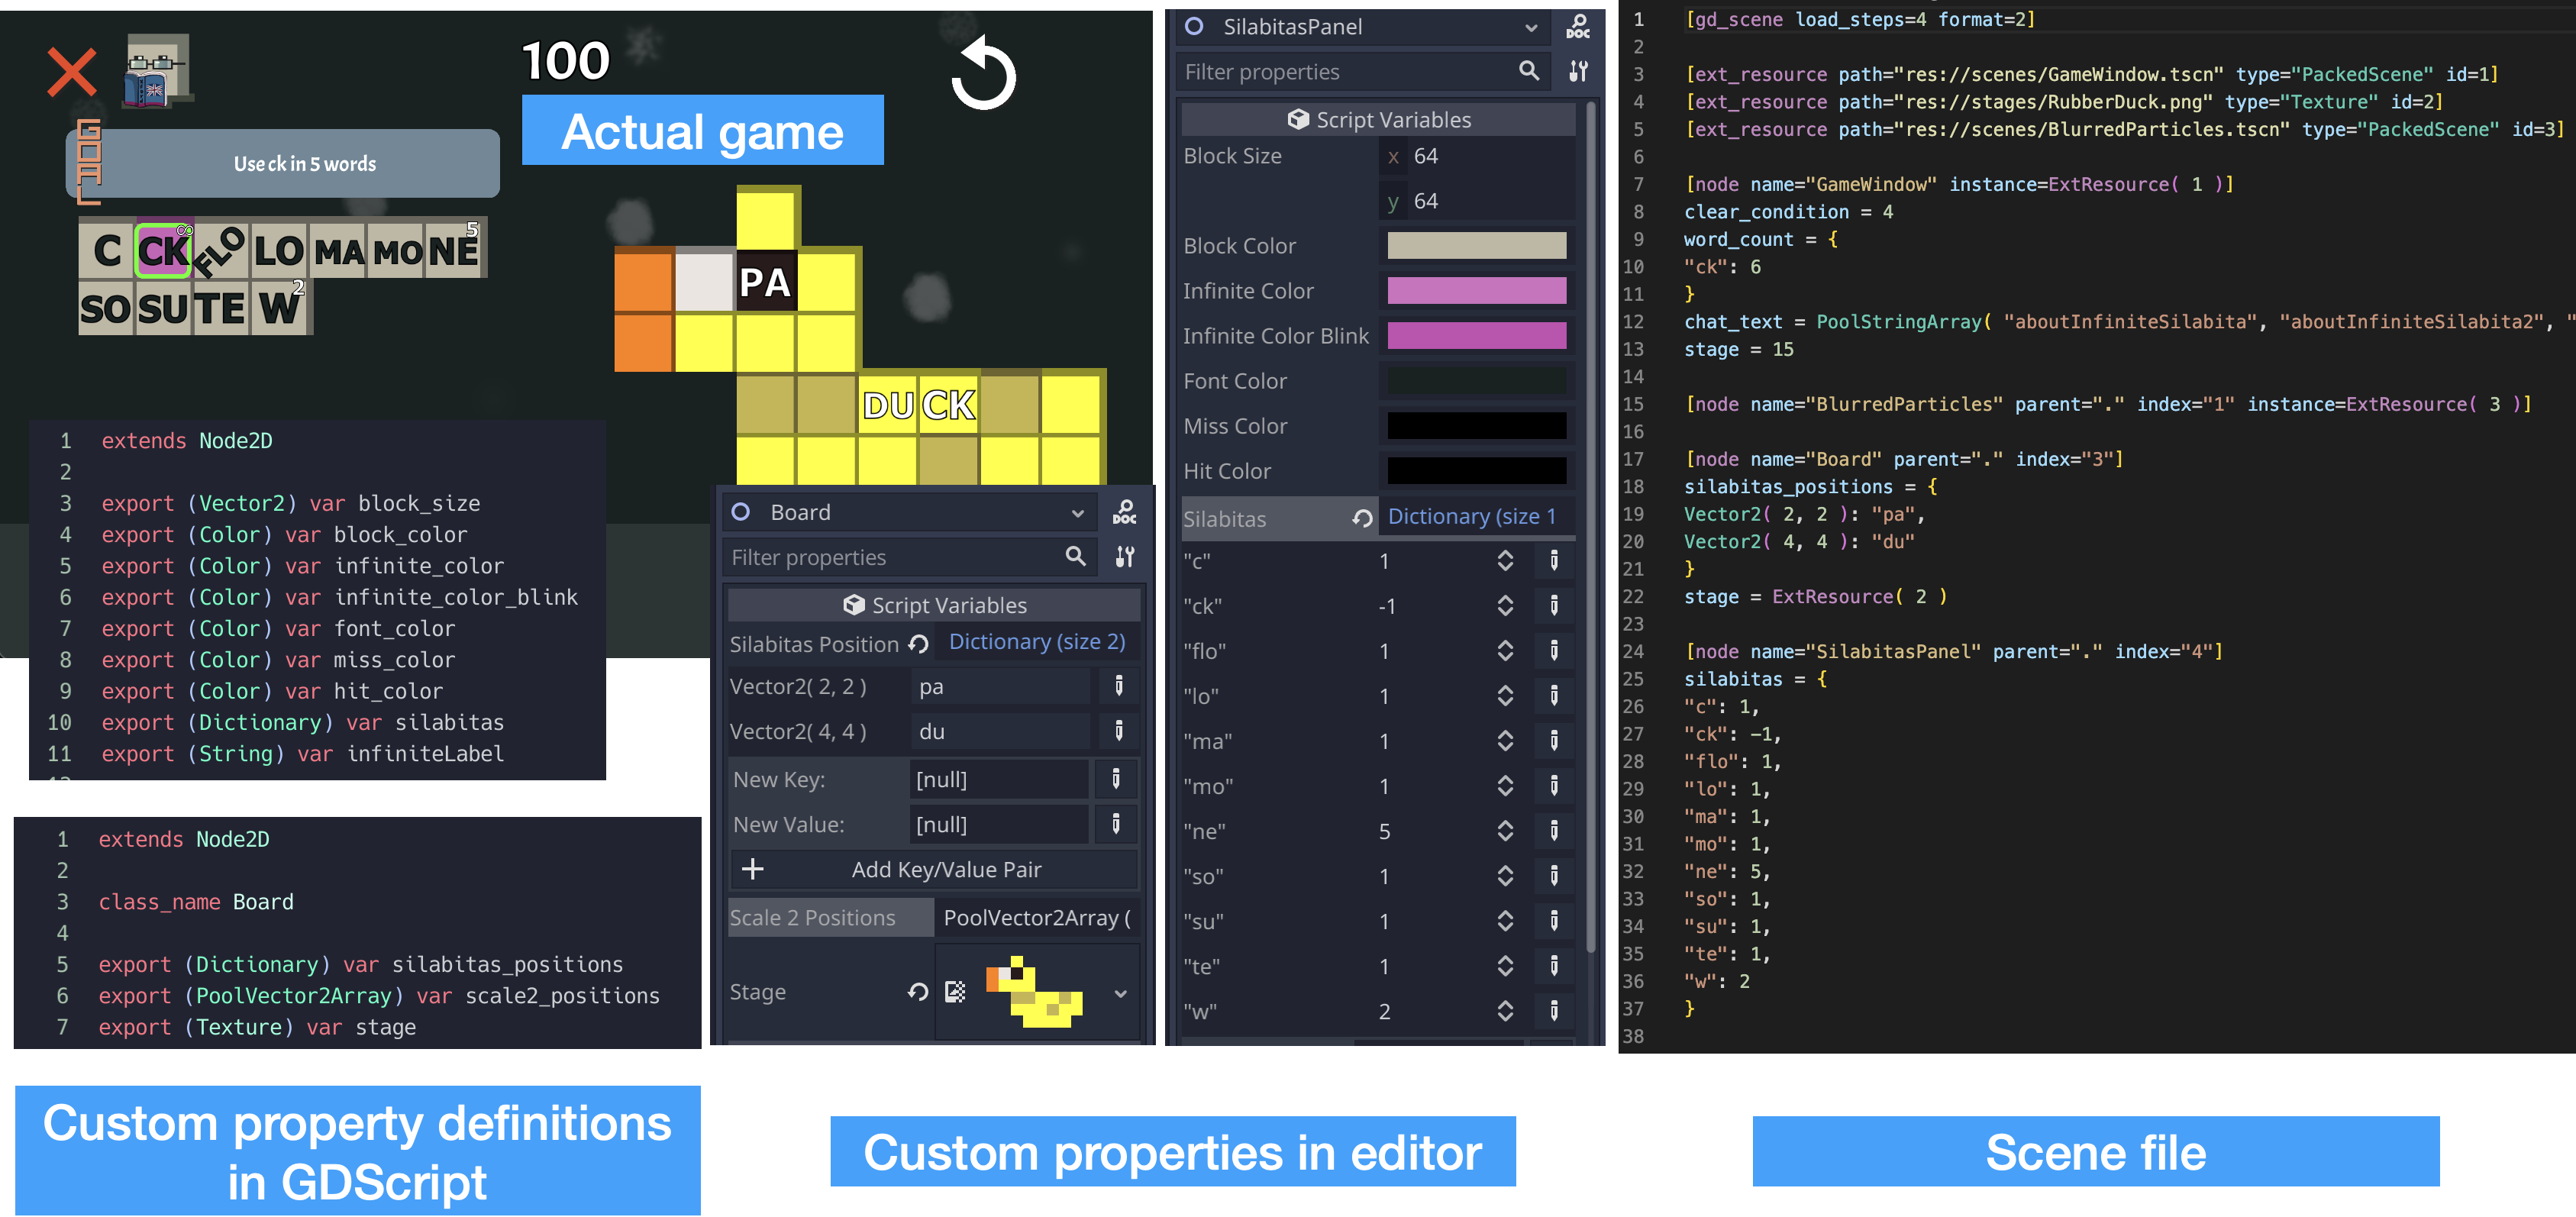
Task: Open the Board node dropdown
Action: point(1077,513)
